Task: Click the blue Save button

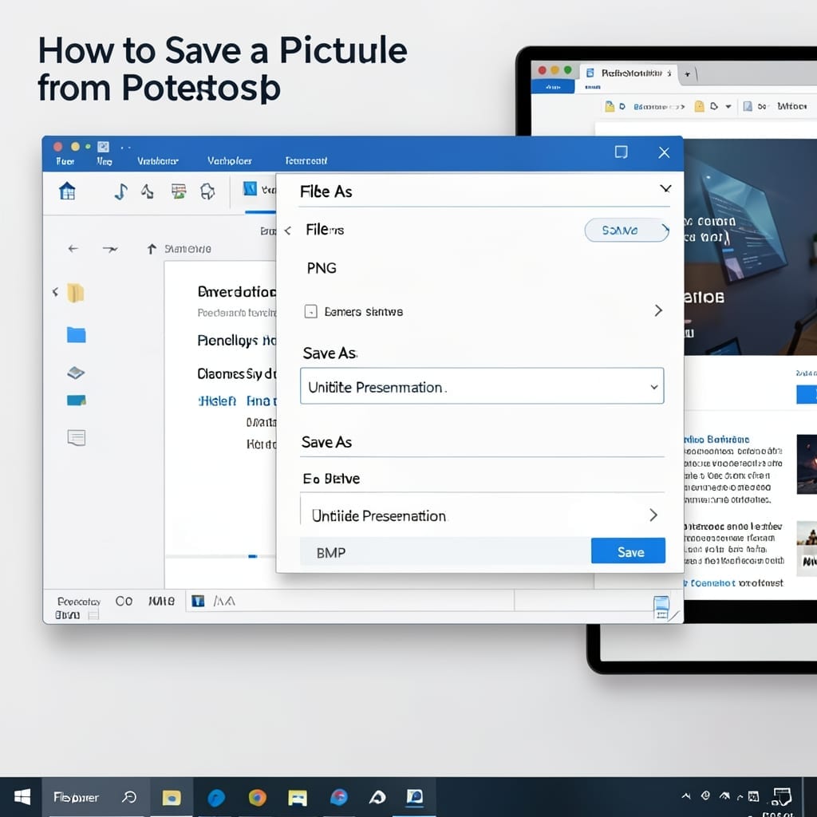Action: (629, 551)
